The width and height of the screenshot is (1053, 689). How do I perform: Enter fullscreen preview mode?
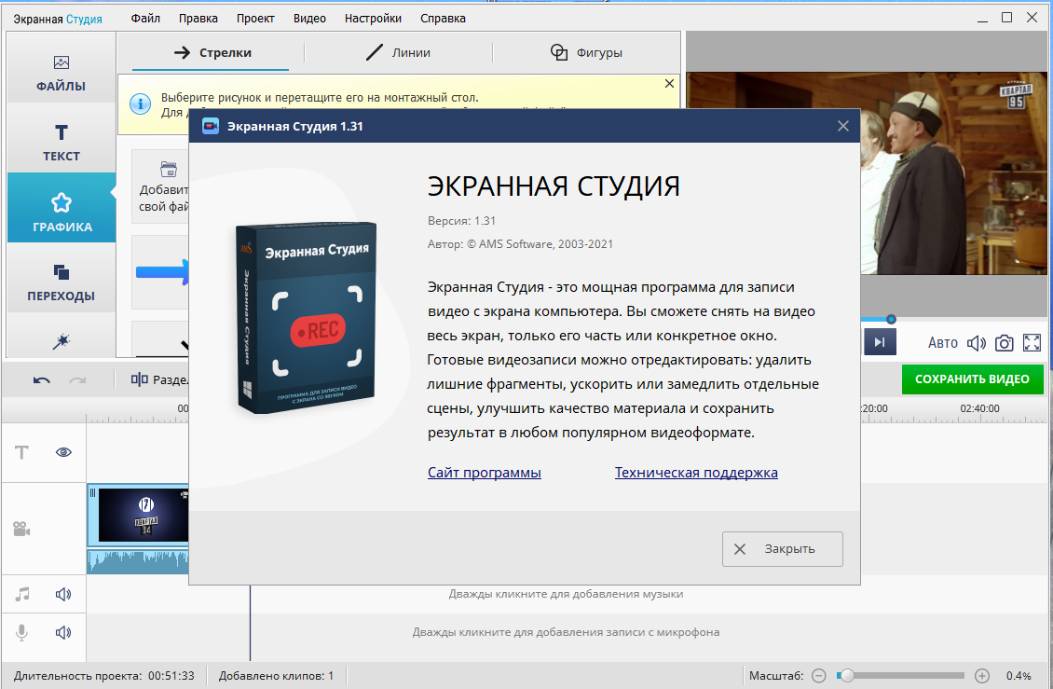pyautogui.click(x=1032, y=343)
